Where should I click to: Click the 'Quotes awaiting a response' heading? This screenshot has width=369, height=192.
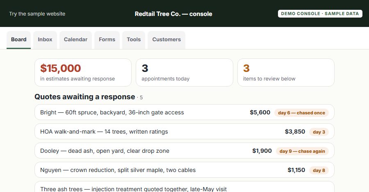pyautogui.click(x=85, y=97)
